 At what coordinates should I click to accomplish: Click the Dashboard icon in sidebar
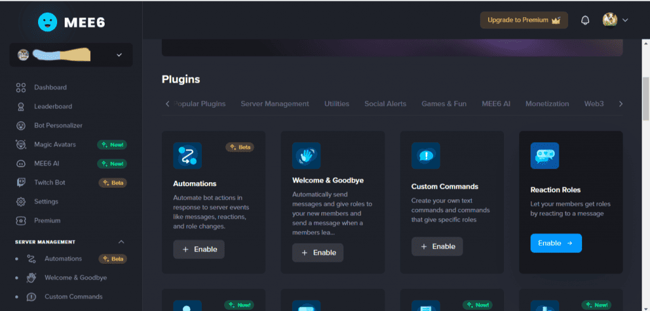click(21, 88)
